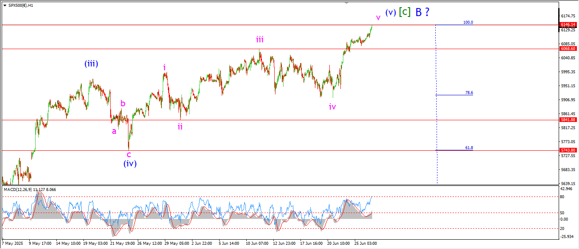The image size is (579, 249).
Task: Select the blue (iv) wave label
Action: coord(130,163)
